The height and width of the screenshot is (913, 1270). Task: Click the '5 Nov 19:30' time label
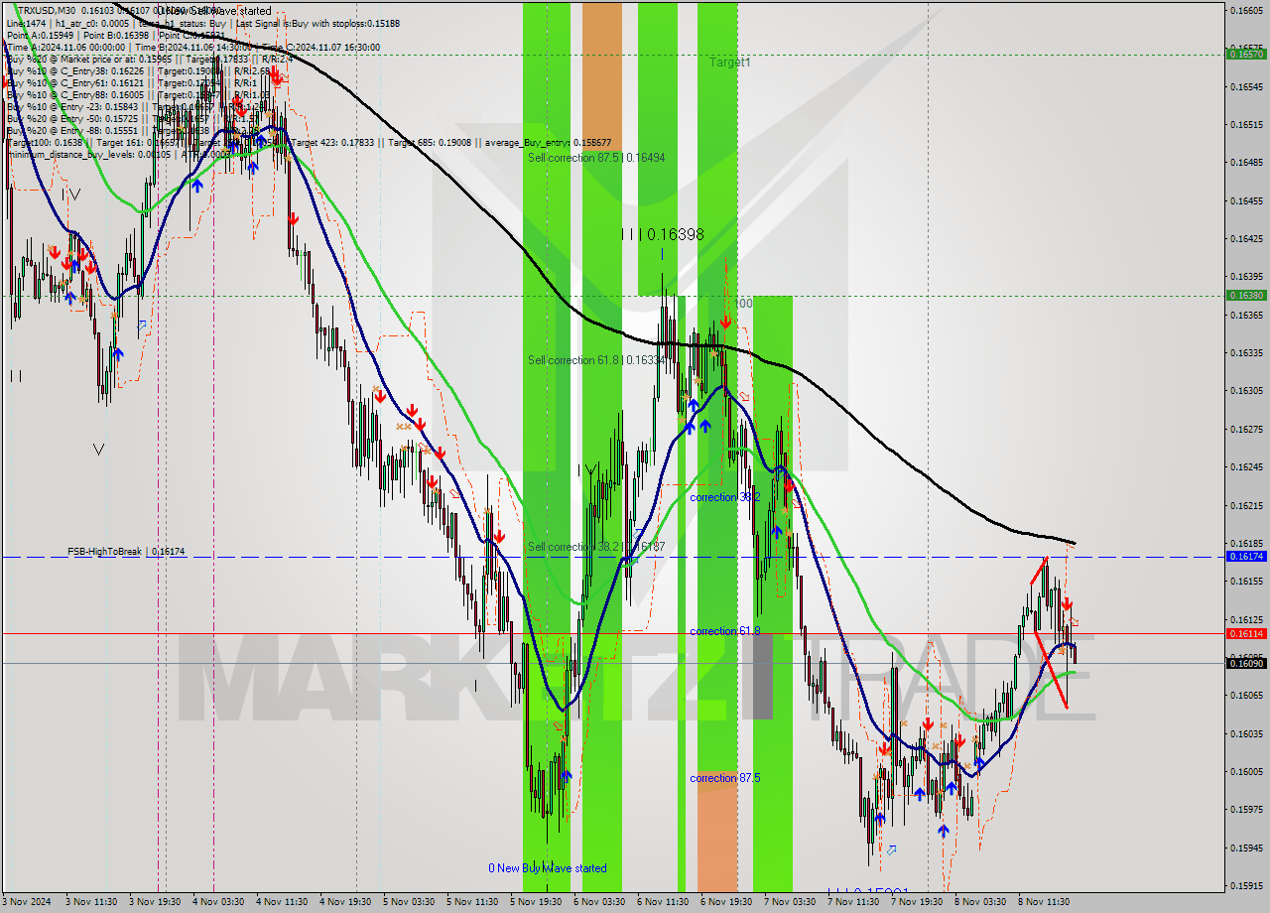[x=536, y=902]
